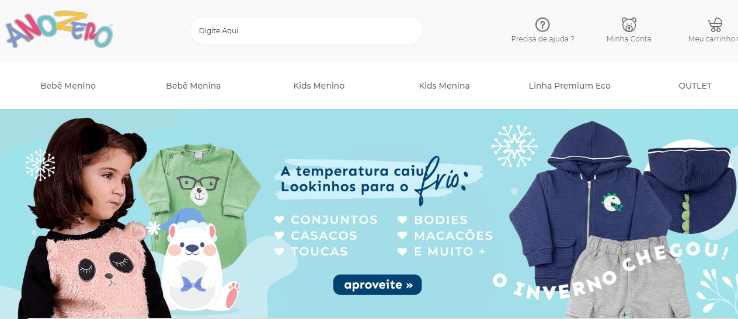Click the heart icon beside CONJUNTOS
738x319 pixels.
click(x=280, y=220)
